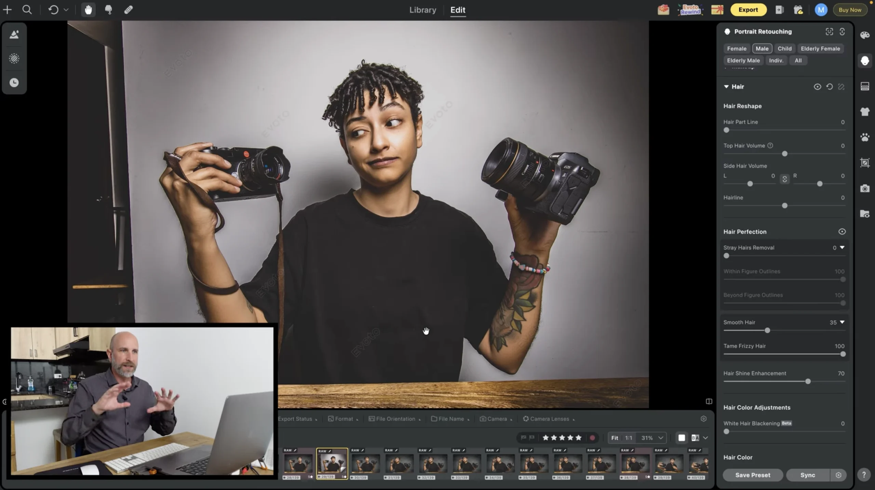Open the Camera Lenses filter dropdown
This screenshot has height=490, width=875.
pyautogui.click(x=549, y=419)
